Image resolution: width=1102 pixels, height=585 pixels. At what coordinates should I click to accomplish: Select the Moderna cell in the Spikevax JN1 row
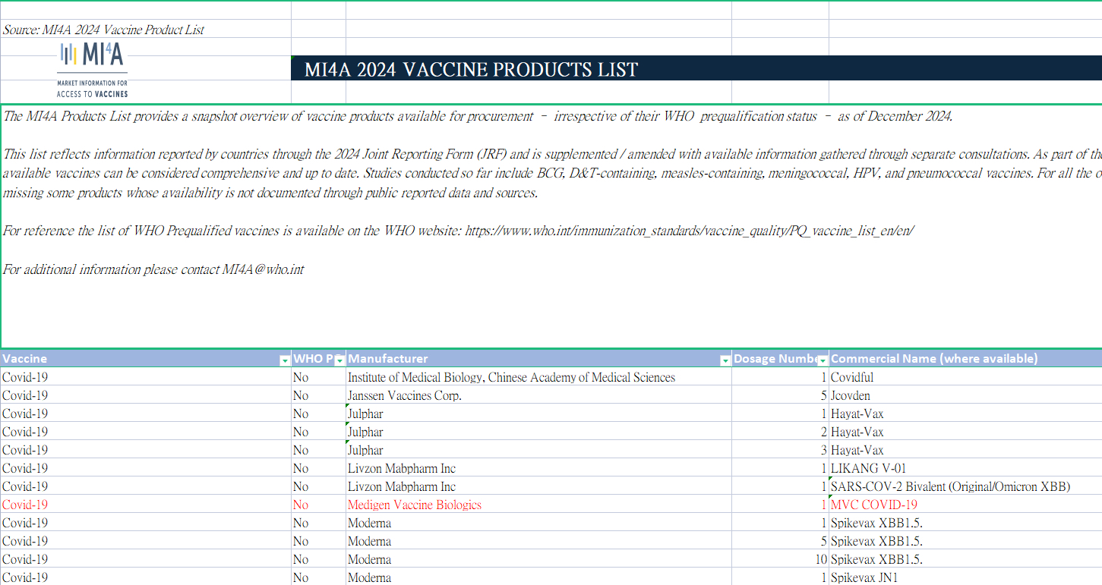(x=538, y=577)
